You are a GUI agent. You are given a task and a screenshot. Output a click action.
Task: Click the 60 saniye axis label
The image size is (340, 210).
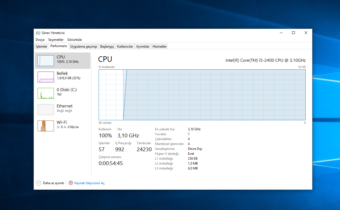click(105, 123)
